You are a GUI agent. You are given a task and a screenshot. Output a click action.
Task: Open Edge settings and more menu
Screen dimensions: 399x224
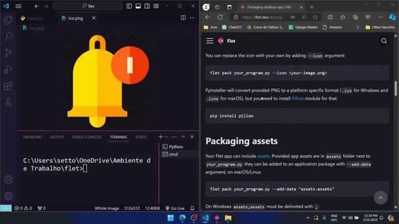(380, 17)
